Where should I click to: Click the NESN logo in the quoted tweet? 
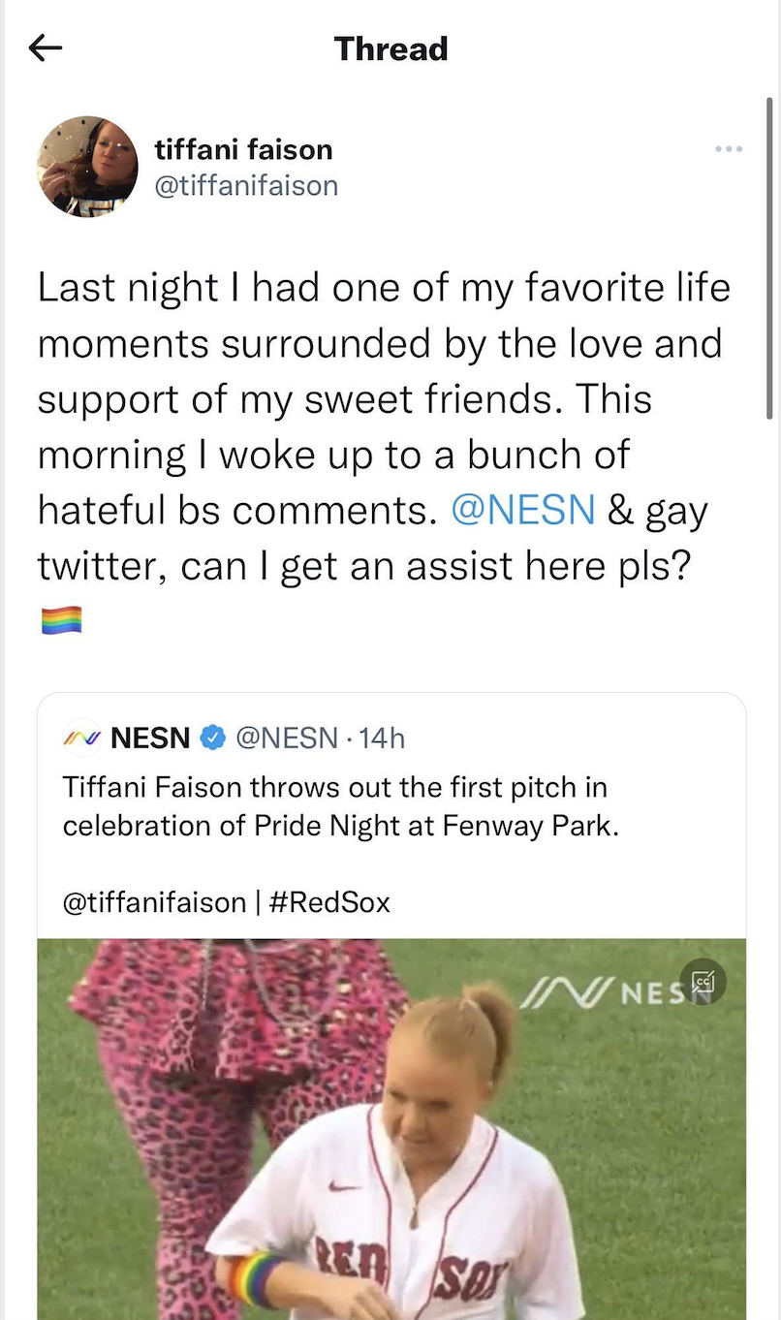click(x=81, y=739)
